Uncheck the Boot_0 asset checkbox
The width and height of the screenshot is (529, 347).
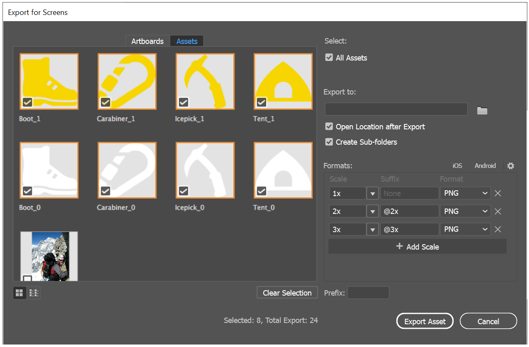tap(27, 191)
